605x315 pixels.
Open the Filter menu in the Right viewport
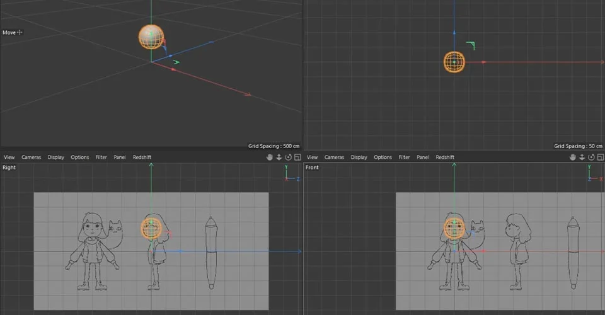(101, 157)
